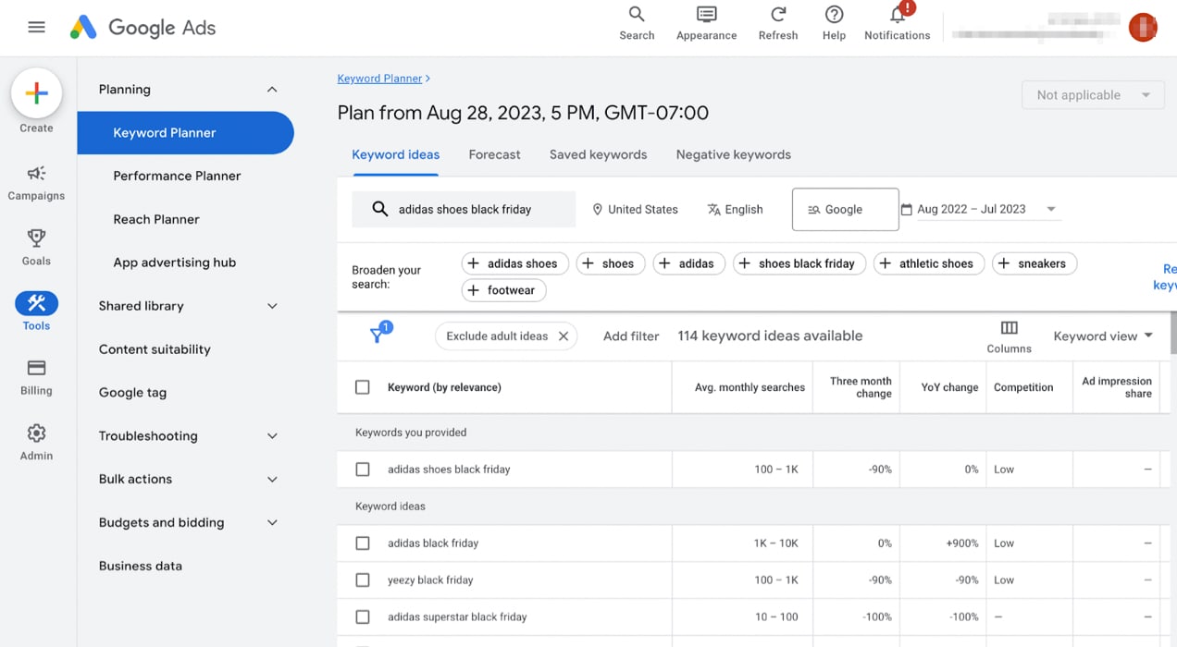Image resolution: width=1177 pixels, height=647 pixels.
Task: Sort by Avg. monthly searches column
Action: [x=750, y=387]
